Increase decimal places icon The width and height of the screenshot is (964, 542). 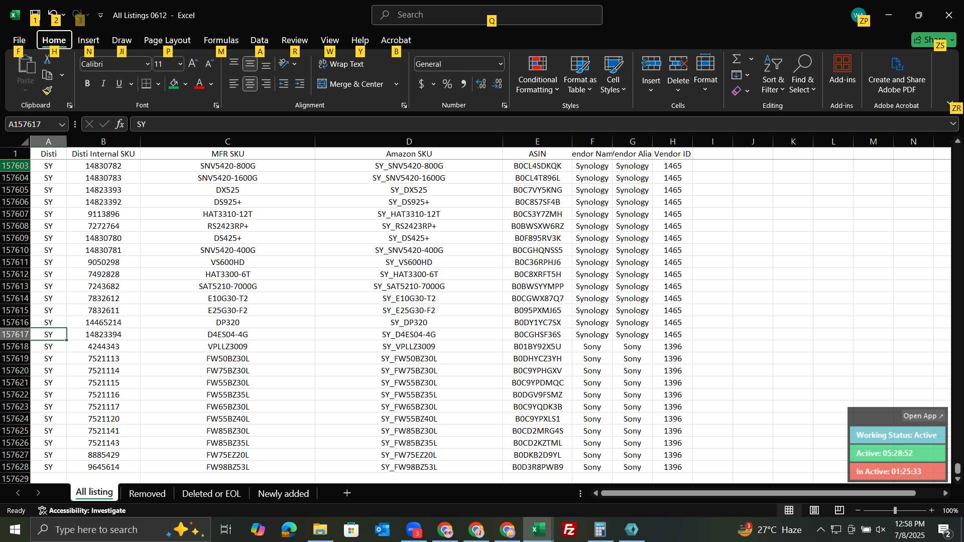point(481,84)
